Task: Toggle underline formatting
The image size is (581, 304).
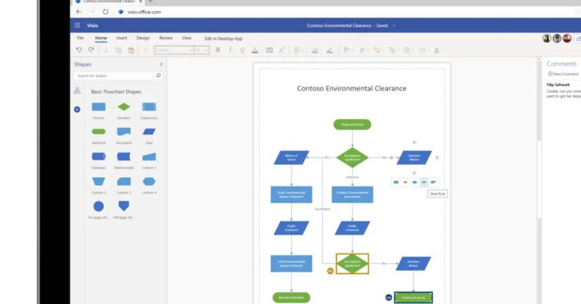Action: point(242,50)
